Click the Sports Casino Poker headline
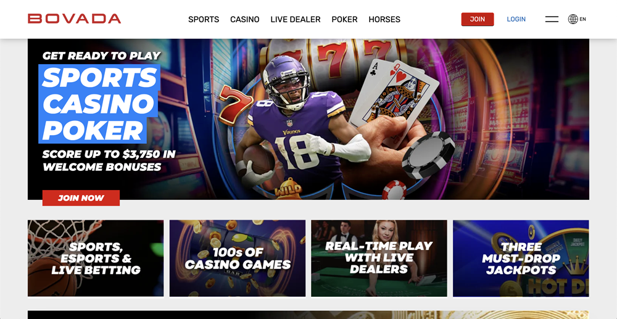This screenshot has height=319, width=617. point(99,104)
